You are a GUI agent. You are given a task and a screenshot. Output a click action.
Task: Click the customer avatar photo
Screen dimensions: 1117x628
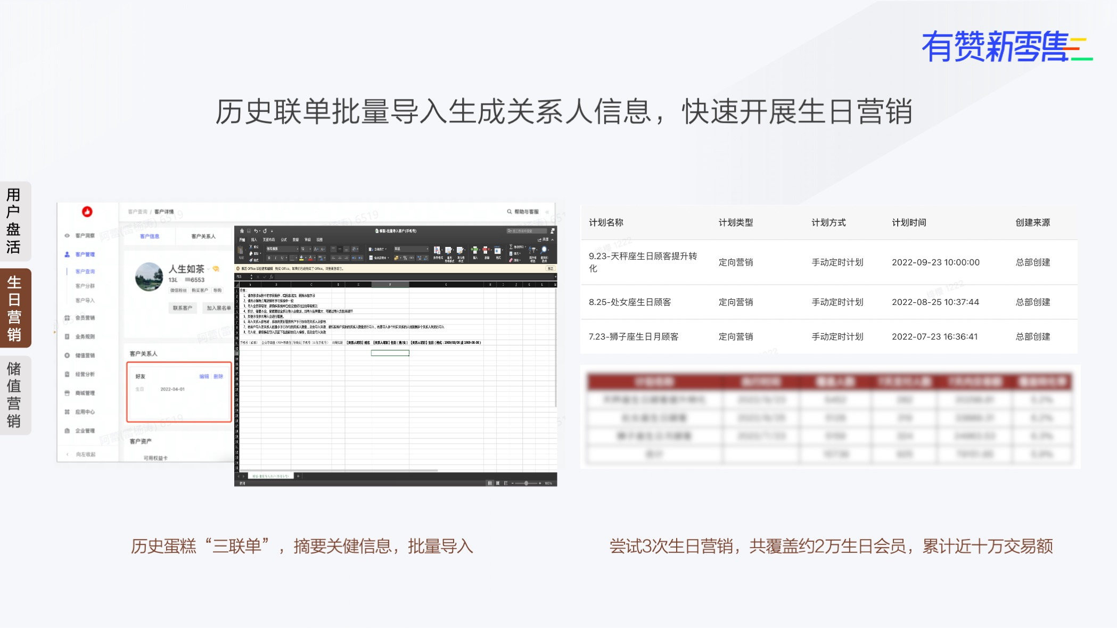pos(149,276)
